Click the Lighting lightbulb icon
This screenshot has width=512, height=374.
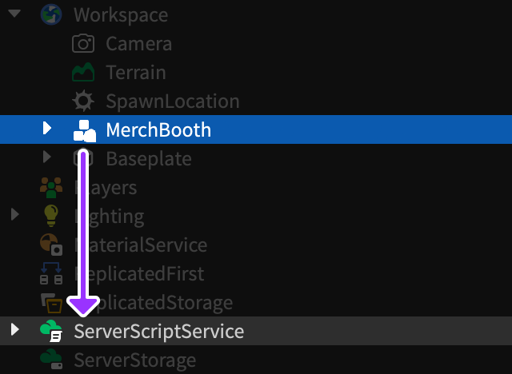(51, 216)
